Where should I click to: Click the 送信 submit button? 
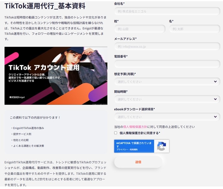click(138, 162)
